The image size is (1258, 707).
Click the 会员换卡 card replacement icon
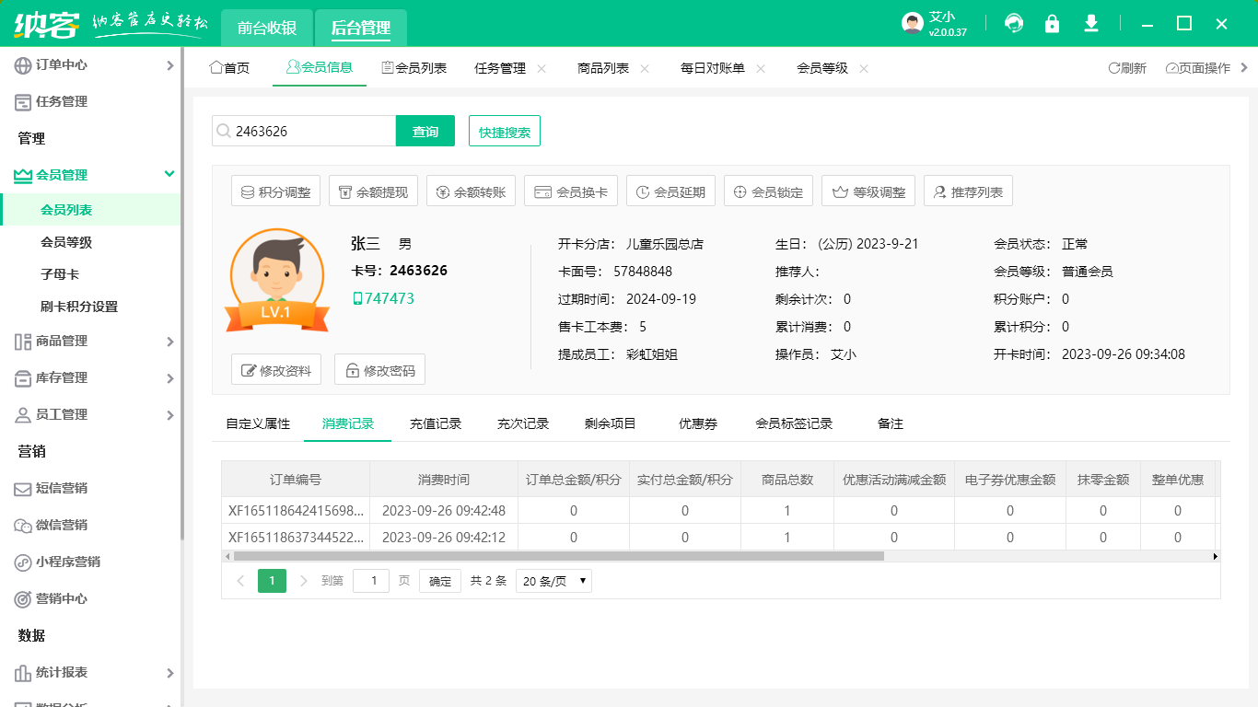(570, 191)
